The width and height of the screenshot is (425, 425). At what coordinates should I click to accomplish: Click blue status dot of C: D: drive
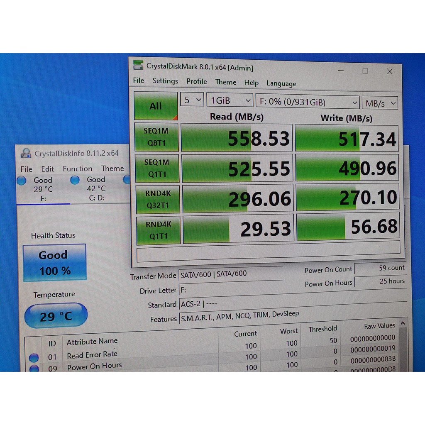(x=75, y=179)
